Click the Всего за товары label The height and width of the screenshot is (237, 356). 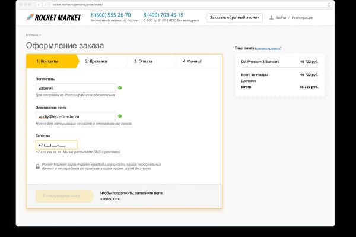click(x=255, y=75)
